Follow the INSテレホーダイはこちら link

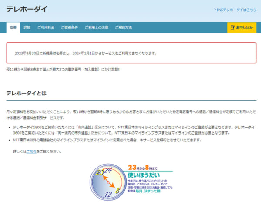click(x=237, y=10)
